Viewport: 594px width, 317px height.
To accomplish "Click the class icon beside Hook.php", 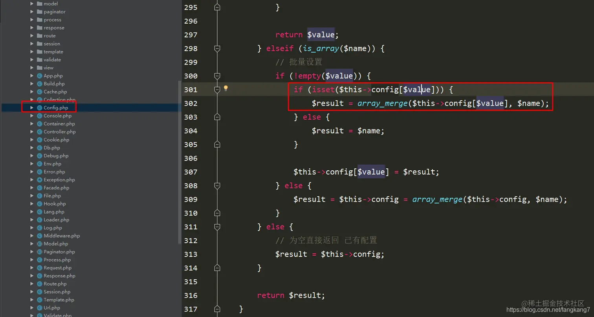I will tap(39, 204).
